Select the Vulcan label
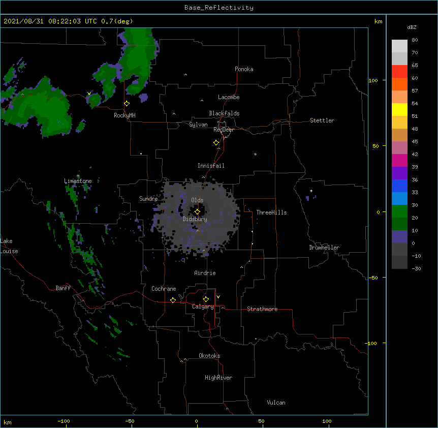The width and height of the screenshot is (438, 428). pyautogui.click(x=276, y=403)
